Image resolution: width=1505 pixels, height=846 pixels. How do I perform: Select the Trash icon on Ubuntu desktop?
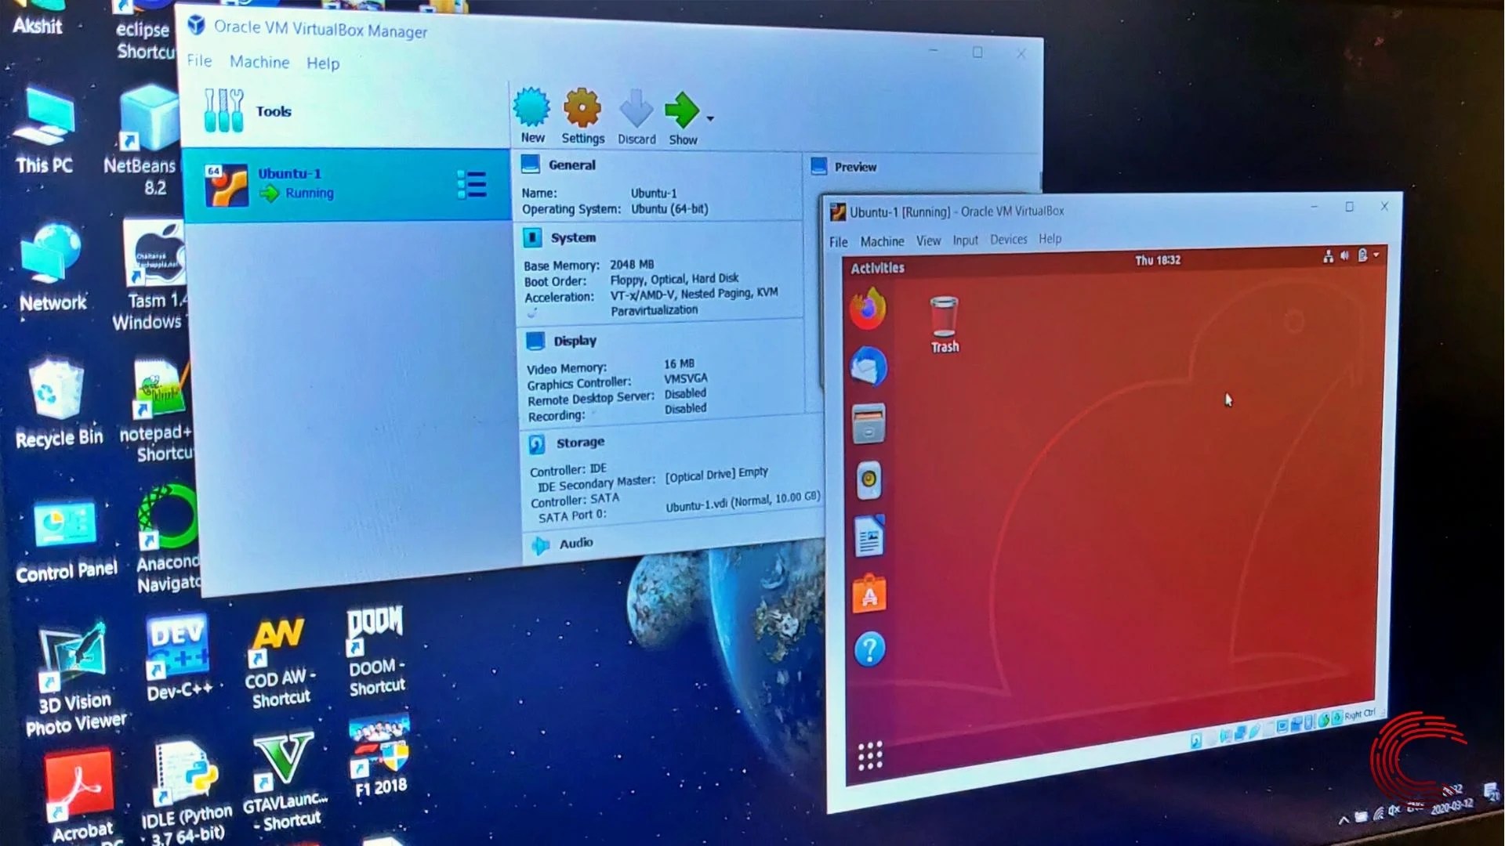[944, 324]
